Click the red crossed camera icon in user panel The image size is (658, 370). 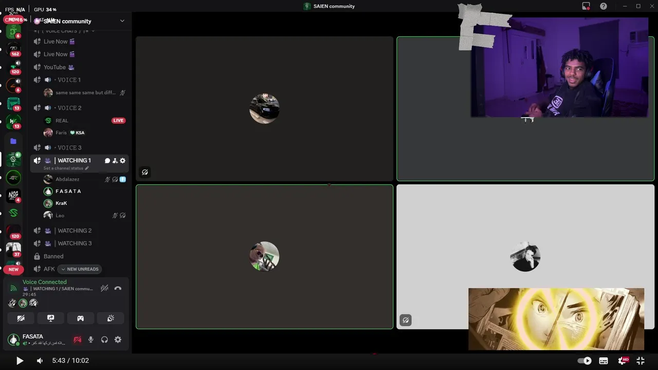pos(77,340)
